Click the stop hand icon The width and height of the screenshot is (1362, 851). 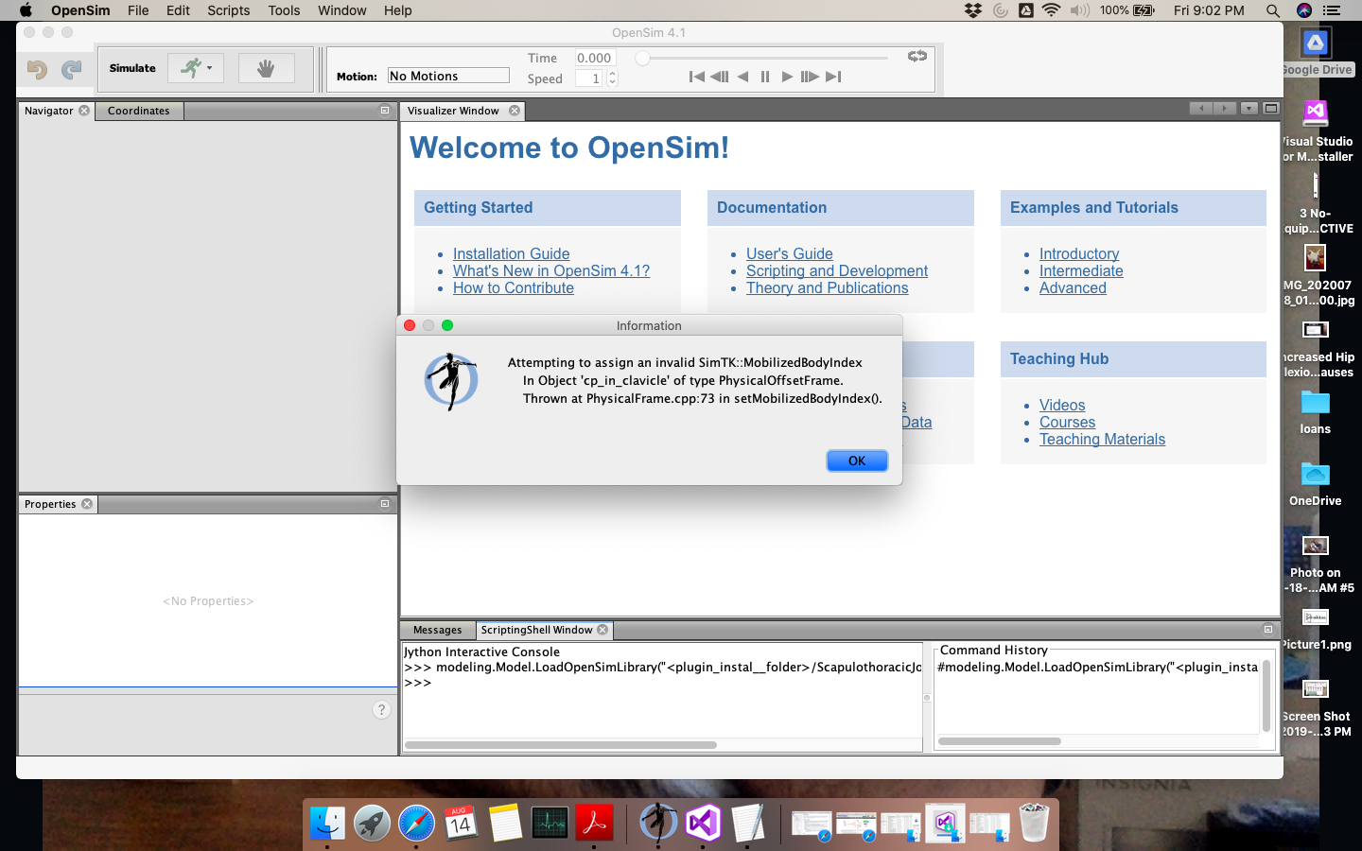click(266, 68)
